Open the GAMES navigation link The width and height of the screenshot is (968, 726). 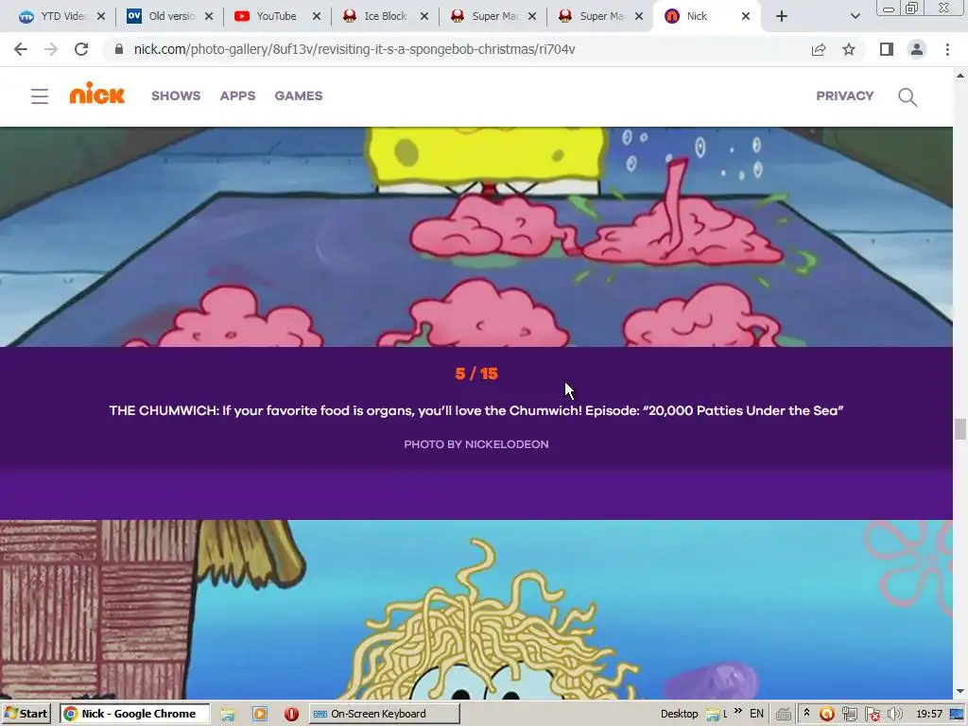[299, 95]
